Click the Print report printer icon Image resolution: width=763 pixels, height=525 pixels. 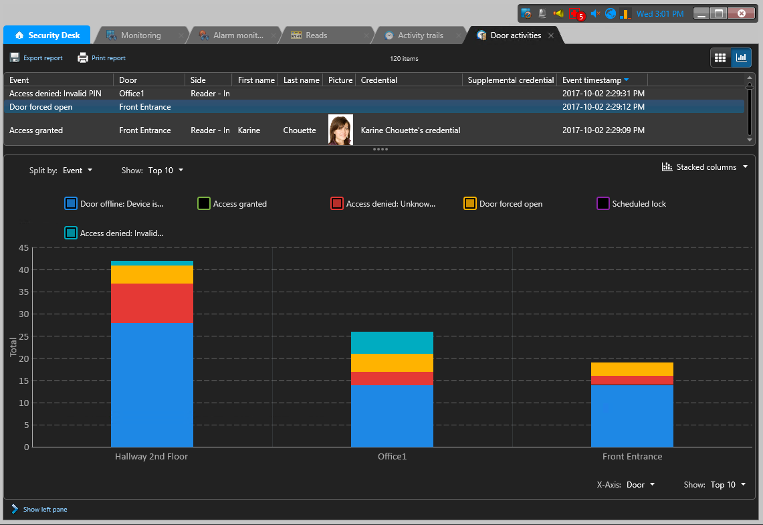point(83,58)
